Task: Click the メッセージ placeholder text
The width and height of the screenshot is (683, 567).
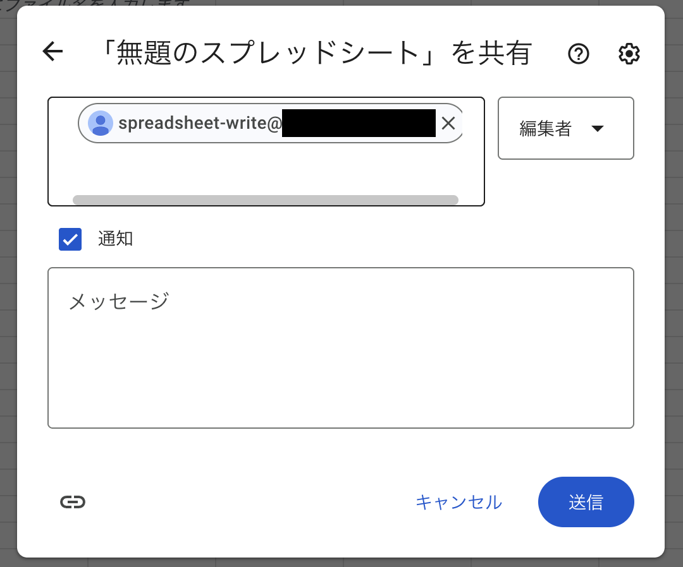Action: (x=119, y=301)
